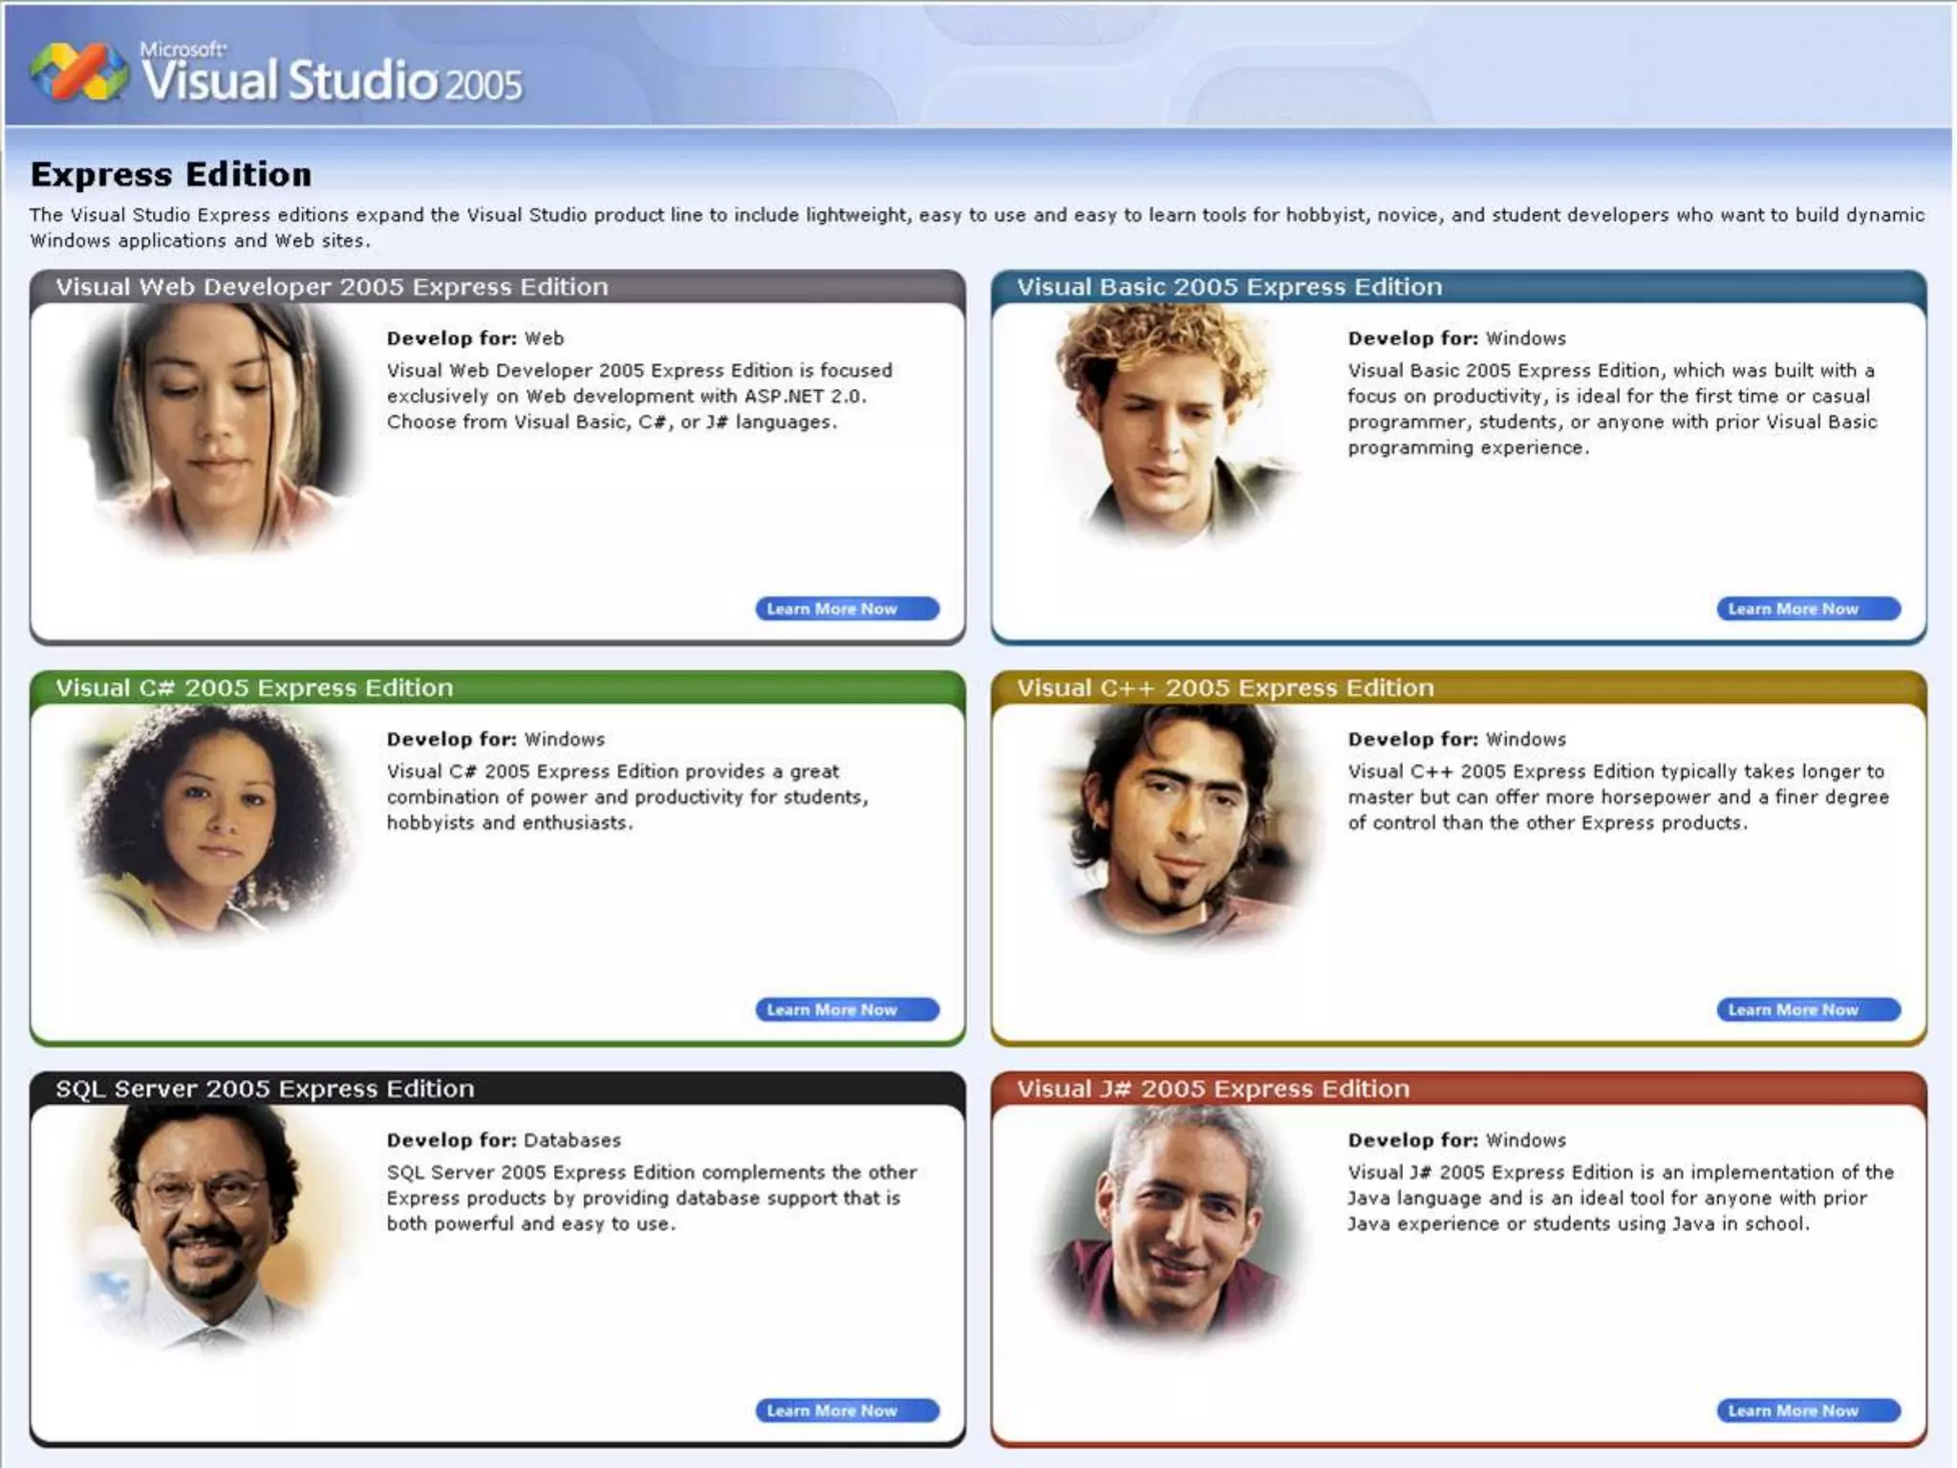The height and width of the screenshot is (1468, 1957).
Task: Select the SQL Server 2005 Express Edition header
Action: point(265,1089)
